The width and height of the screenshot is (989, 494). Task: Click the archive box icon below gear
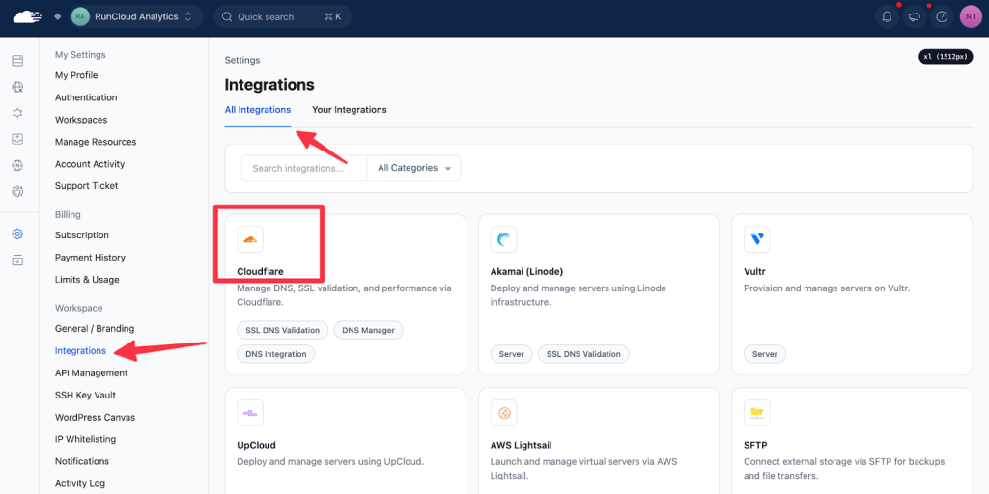coord(17,261)
